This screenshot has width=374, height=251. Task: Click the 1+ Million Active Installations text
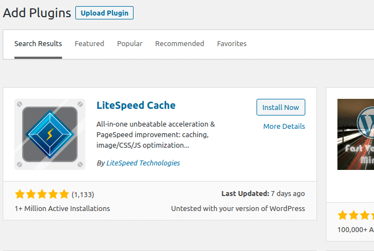coord(62,209)
